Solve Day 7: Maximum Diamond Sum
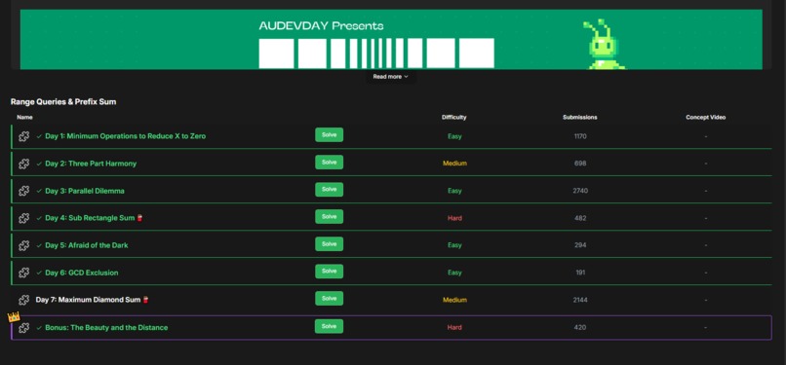 pyautogui.click(x=329, y=299)
